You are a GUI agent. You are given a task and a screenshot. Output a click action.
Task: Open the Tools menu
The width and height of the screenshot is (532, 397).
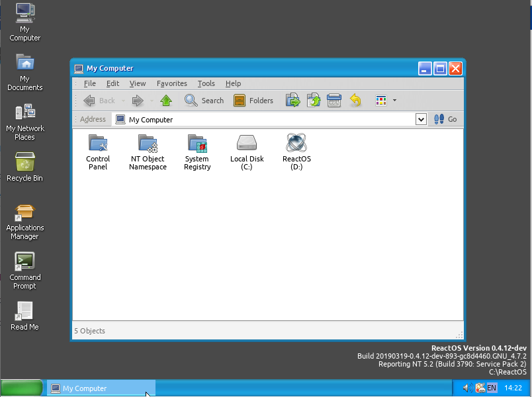click(206, 83)
